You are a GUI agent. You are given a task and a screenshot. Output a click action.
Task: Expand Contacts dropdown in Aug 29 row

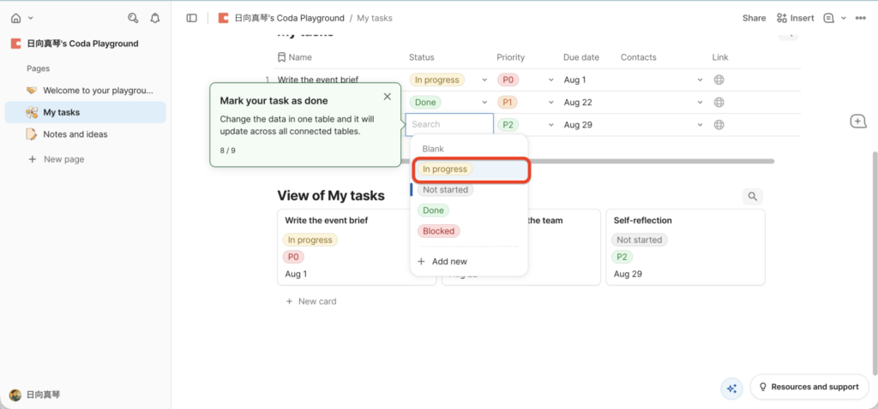(x=701, y=125)
